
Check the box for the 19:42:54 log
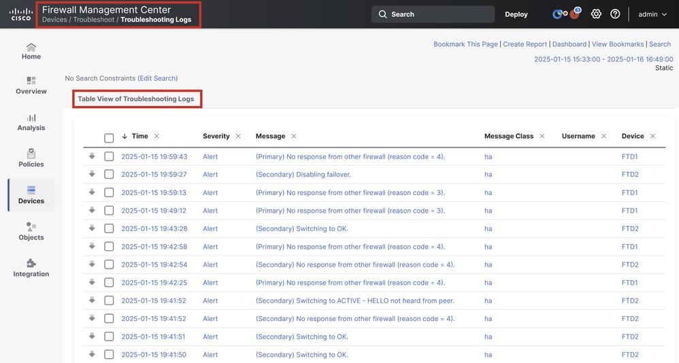tap(109, 265)
